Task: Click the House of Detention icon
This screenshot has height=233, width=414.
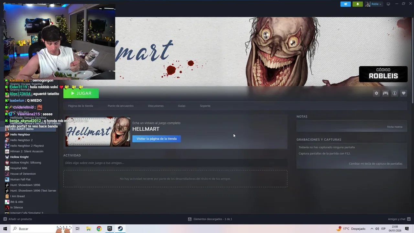Action: click(x=7, y=174)
